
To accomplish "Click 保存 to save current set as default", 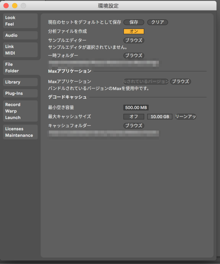I will tap(134, 22).
